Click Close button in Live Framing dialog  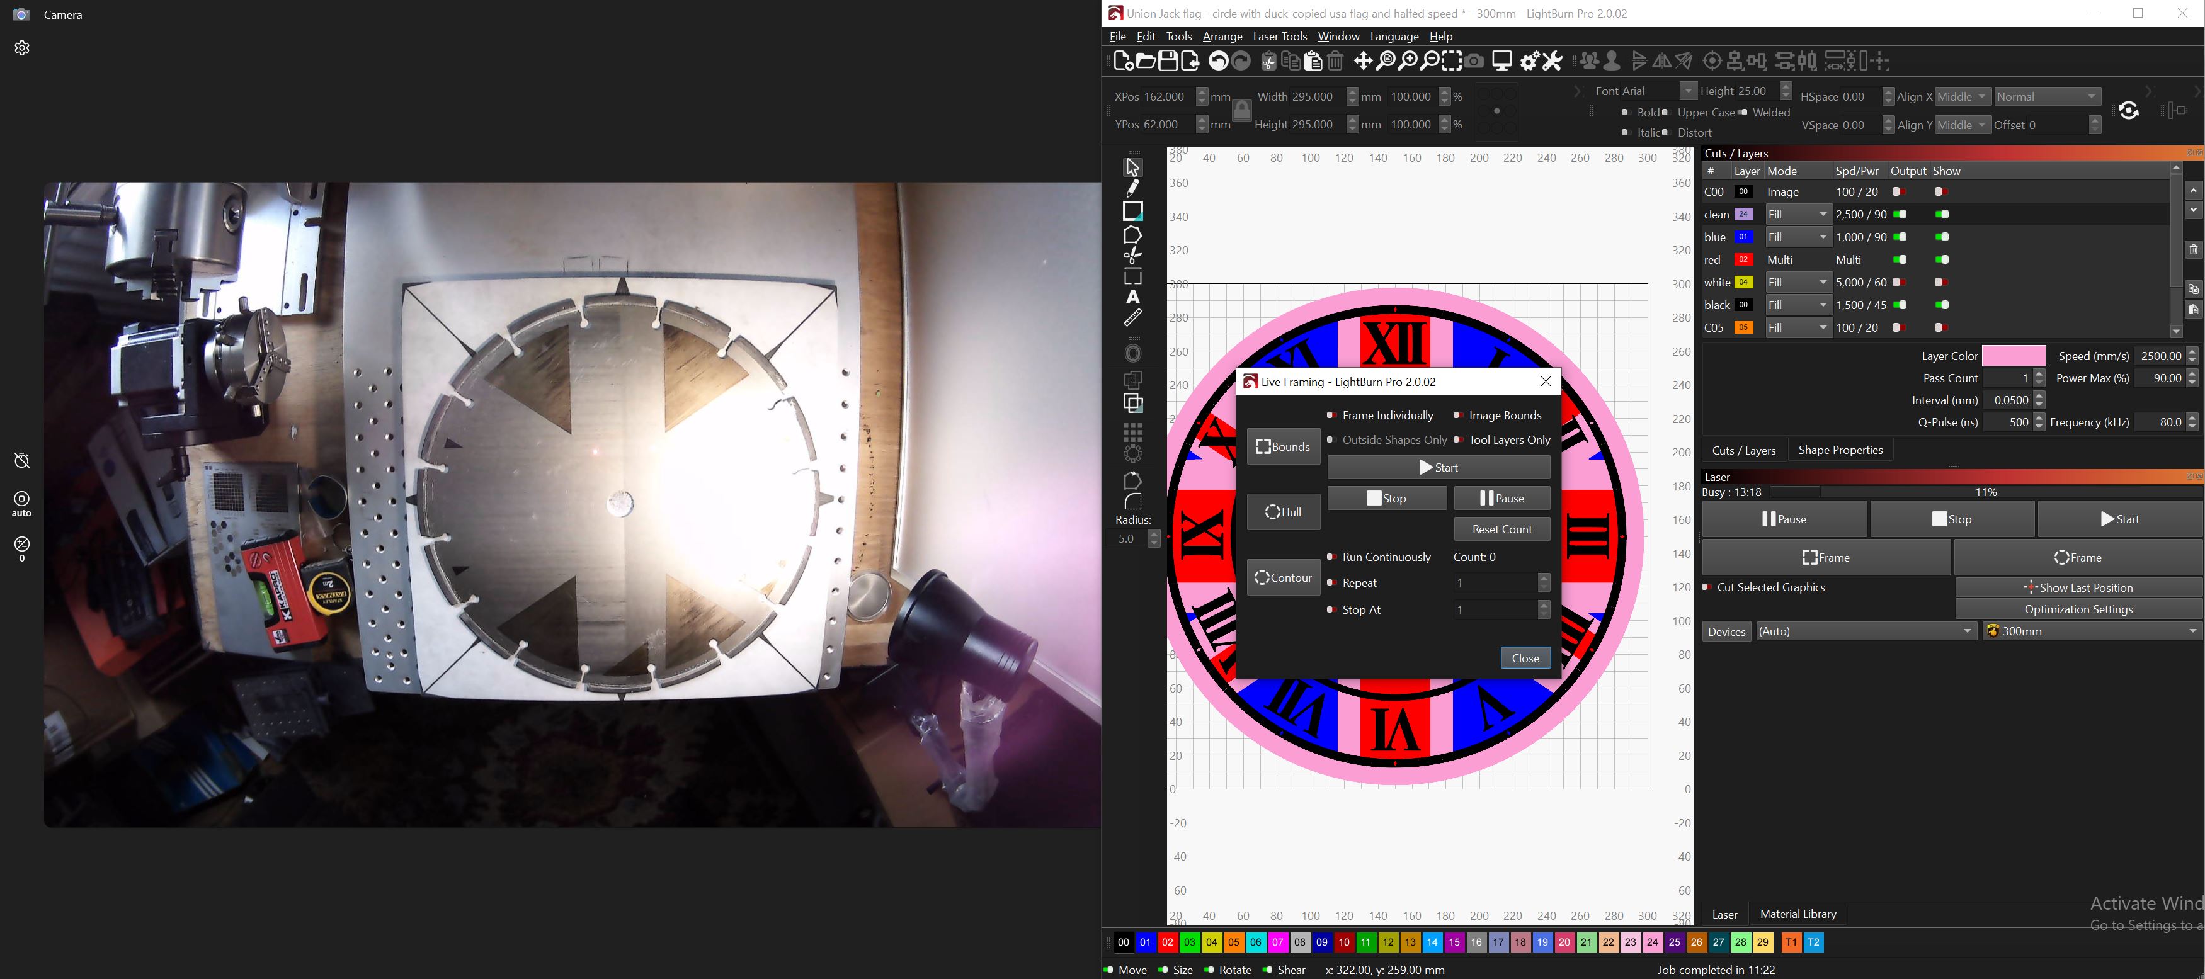pyautogui.click(x=1525, y=657)
